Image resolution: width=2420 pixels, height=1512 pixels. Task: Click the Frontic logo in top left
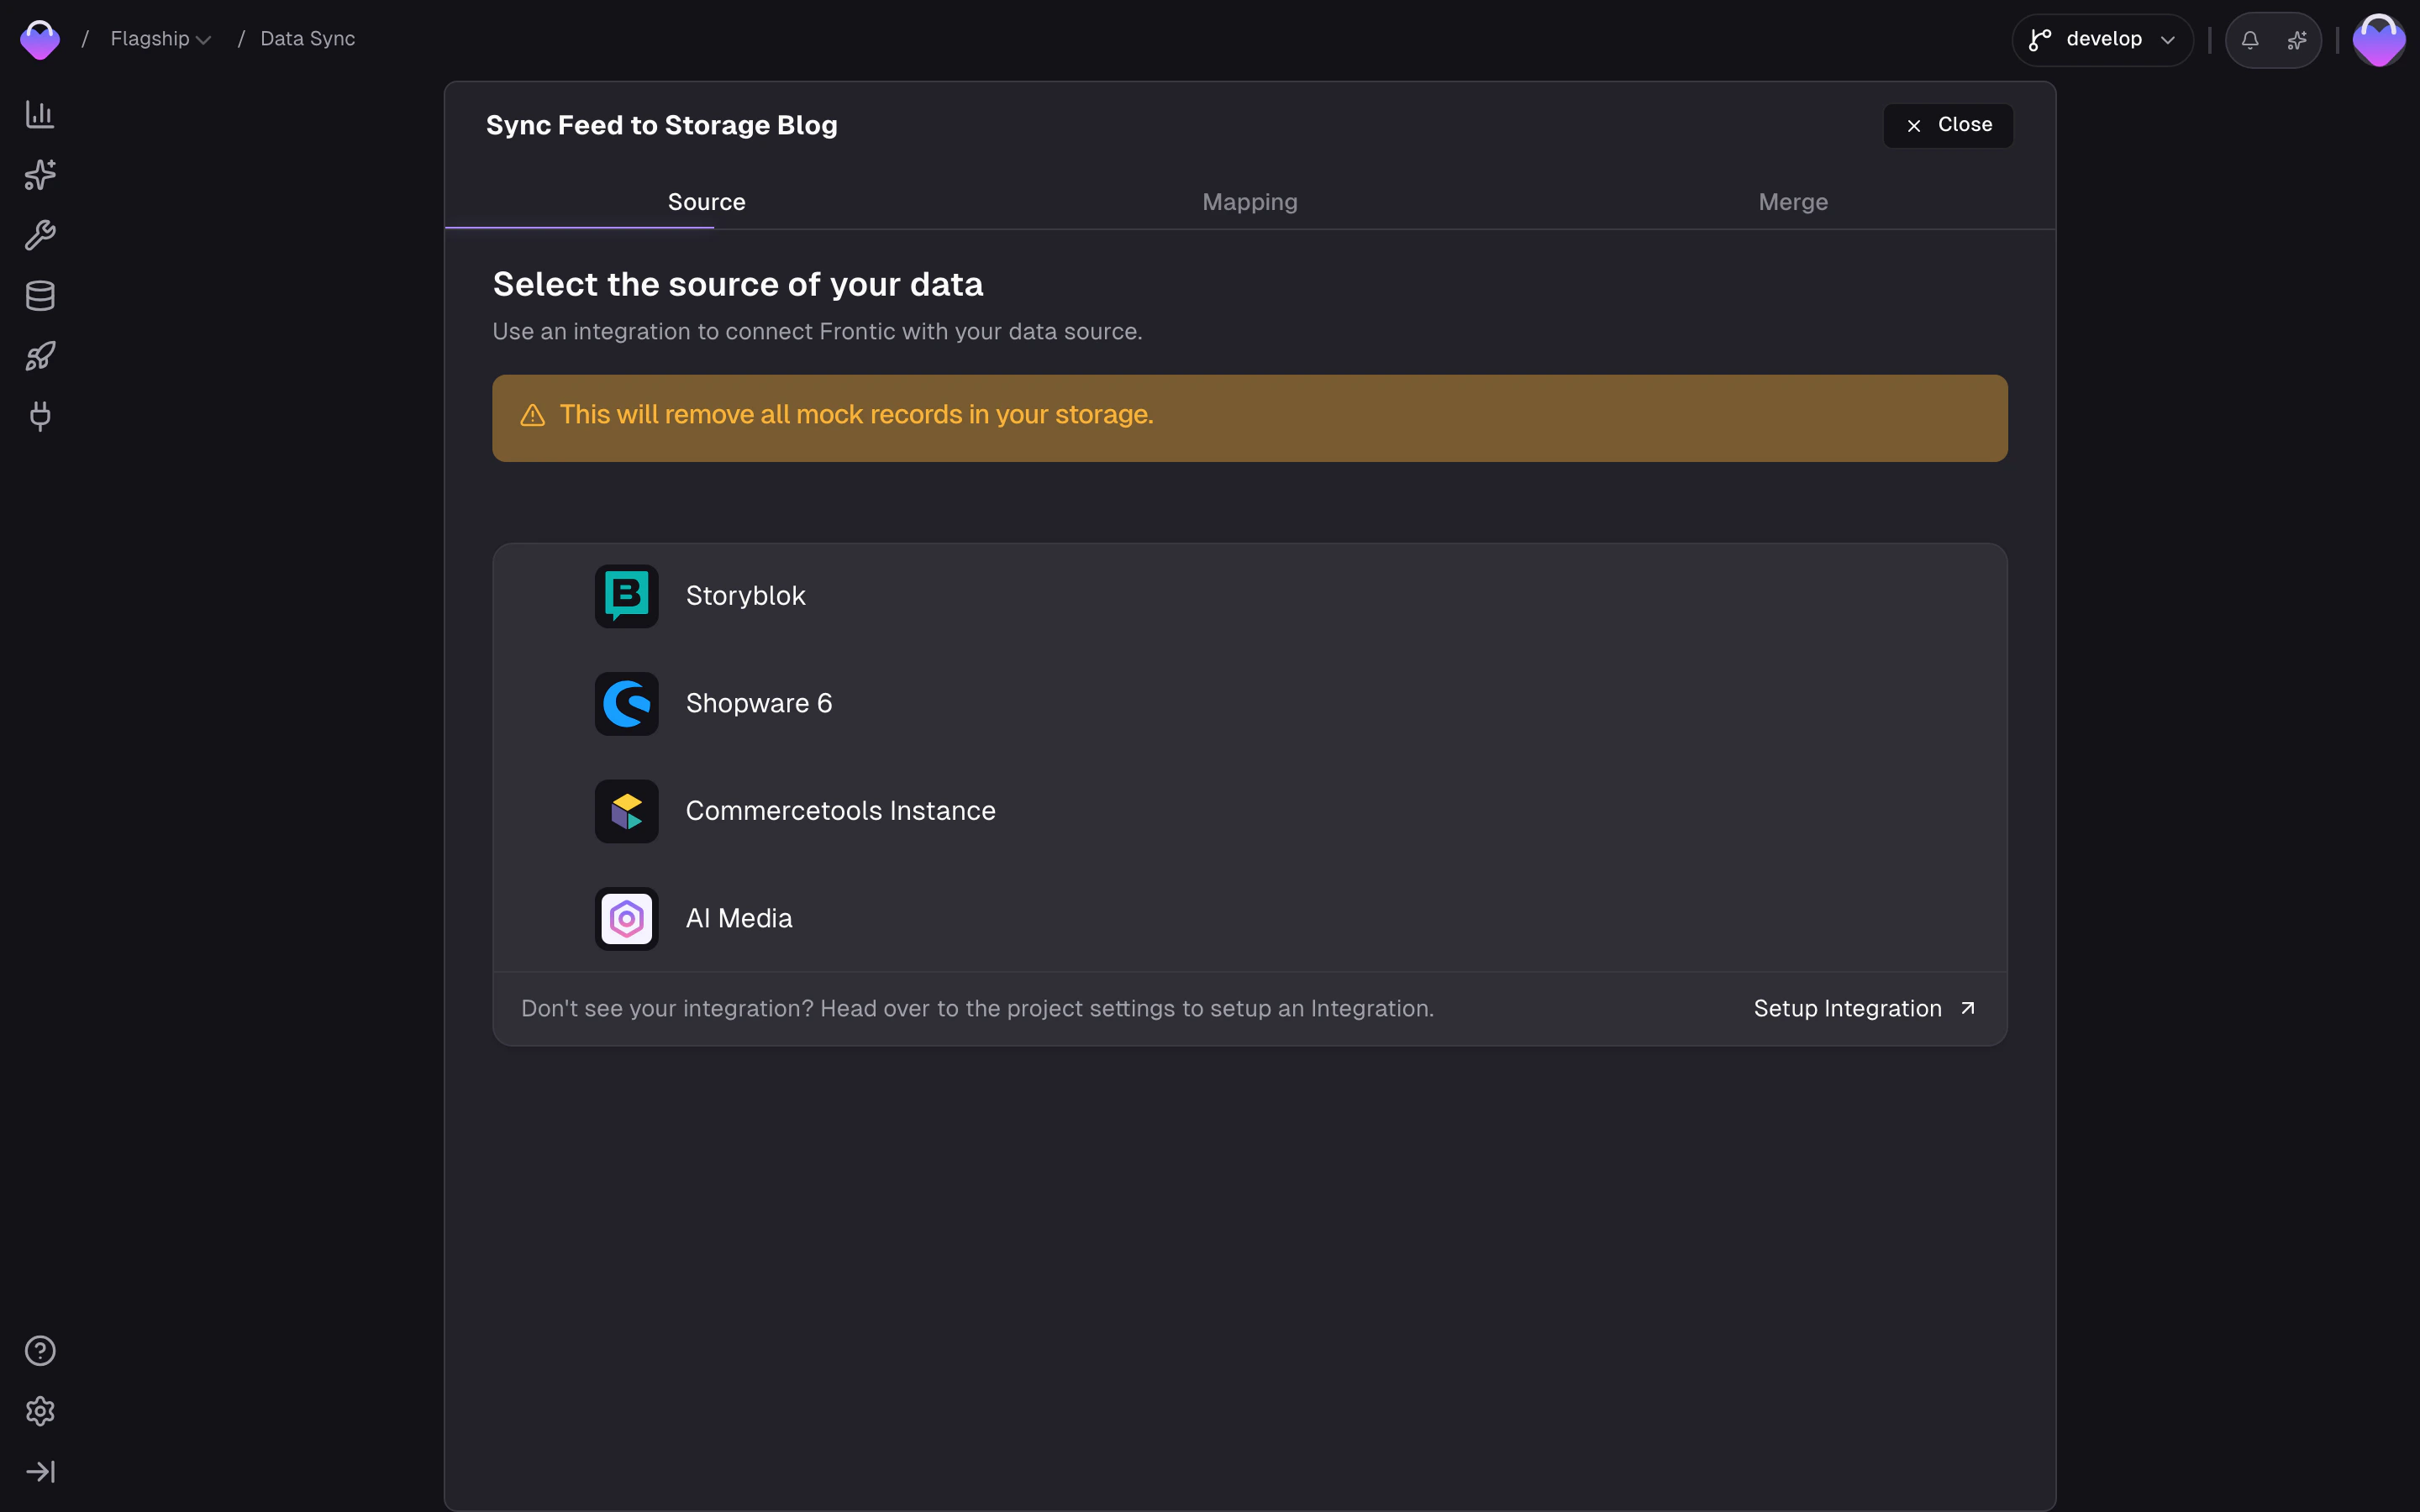[40, 40]
